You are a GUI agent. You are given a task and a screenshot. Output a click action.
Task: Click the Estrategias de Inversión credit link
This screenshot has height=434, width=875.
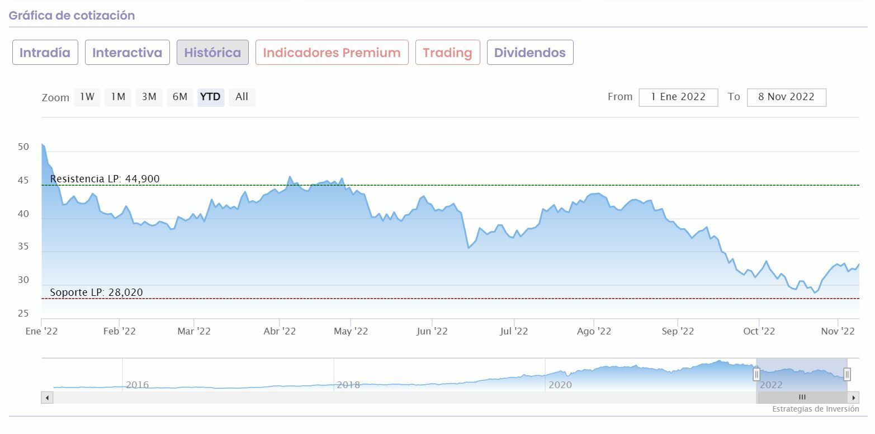click(815, 409)
